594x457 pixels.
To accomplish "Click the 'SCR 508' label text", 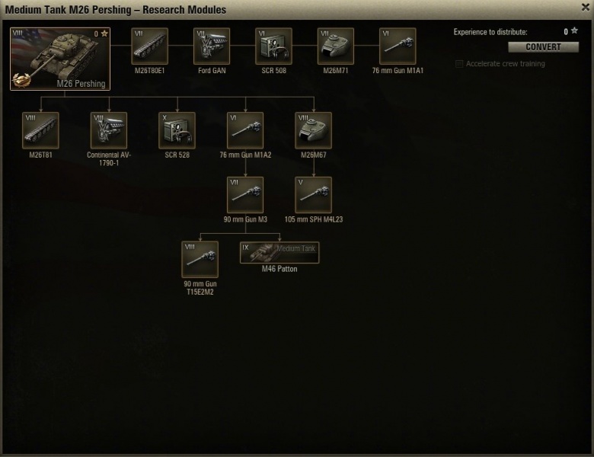I will coord(274,71).
